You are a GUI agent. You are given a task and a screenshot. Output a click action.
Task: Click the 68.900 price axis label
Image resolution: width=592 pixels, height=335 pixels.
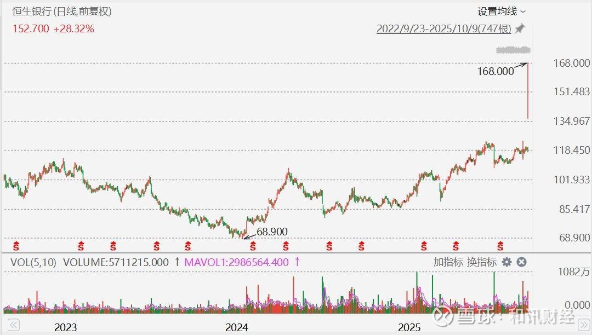tap(574, 238)
